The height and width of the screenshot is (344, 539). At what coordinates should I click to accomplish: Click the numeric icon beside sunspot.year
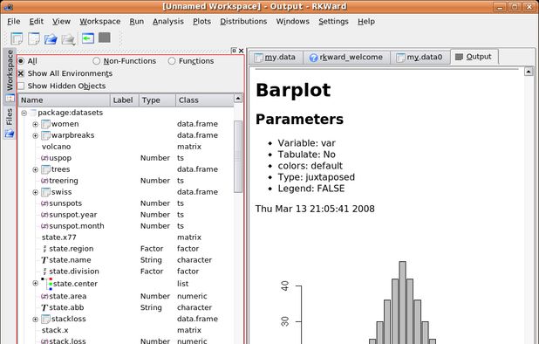(x=44, y=215)
